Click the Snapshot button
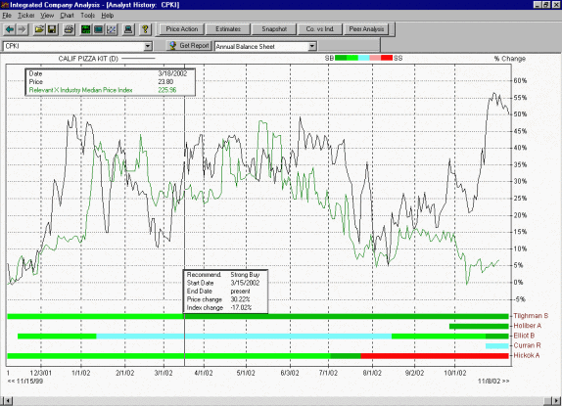Image resolution: width=562 pixels, height=406 pixels. (x=274, y=29)
